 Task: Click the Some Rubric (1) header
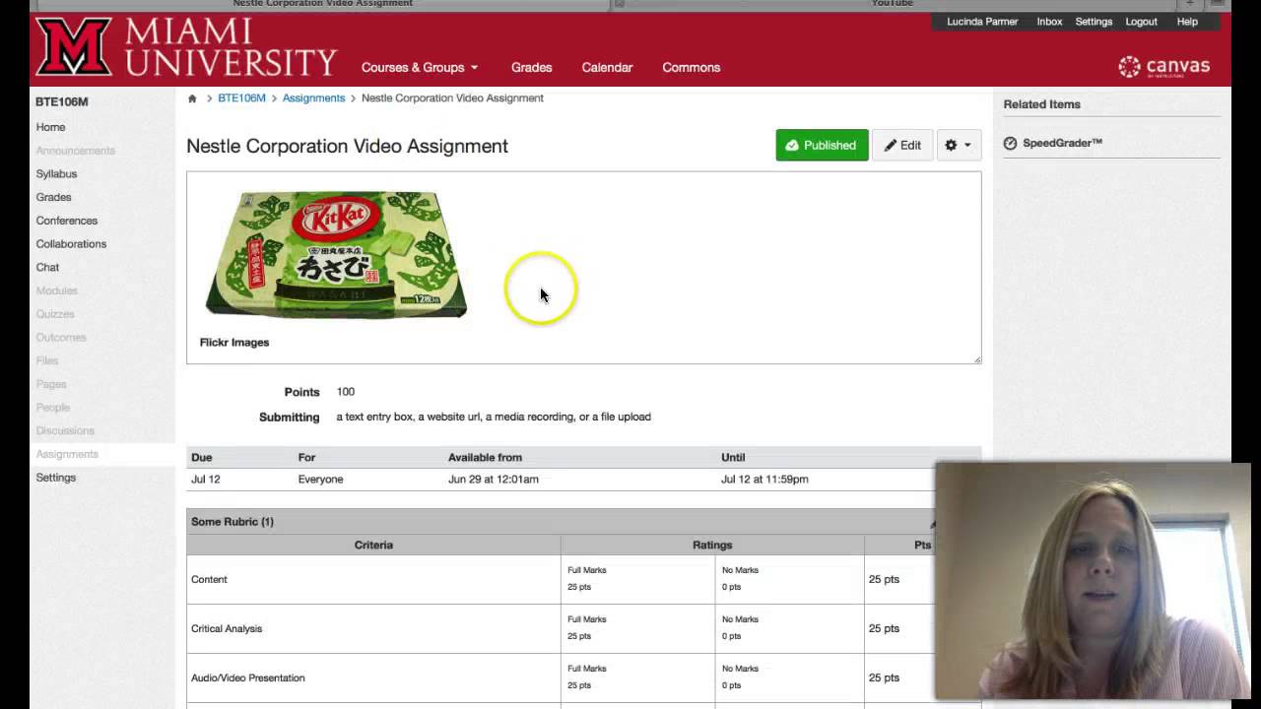tap(232, 522)
